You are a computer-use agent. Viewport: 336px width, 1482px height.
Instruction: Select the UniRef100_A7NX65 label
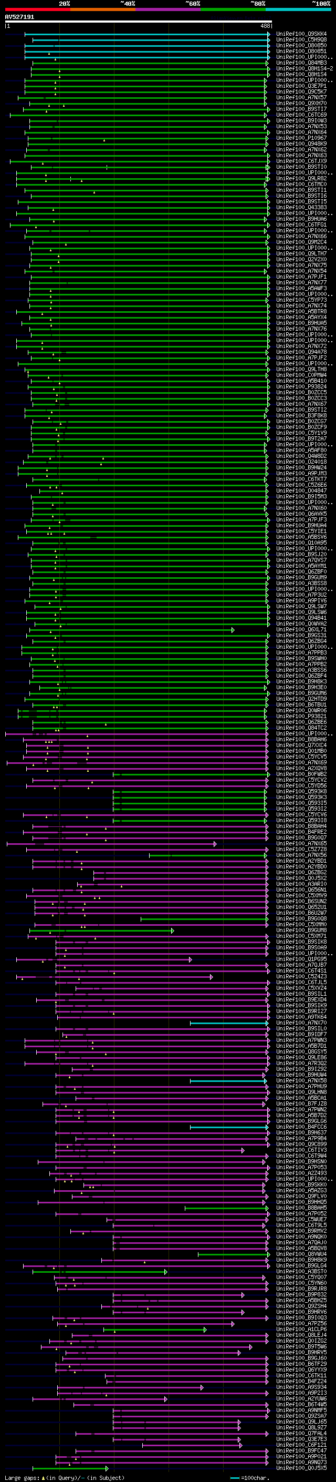(301, 843)
